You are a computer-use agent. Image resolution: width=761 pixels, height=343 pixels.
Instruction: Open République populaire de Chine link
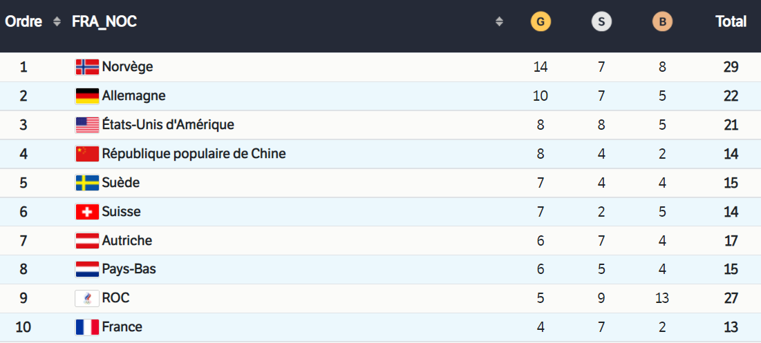[194, 154]
